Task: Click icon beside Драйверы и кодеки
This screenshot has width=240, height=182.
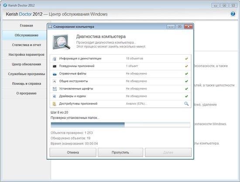Action: tap(55, 96)
